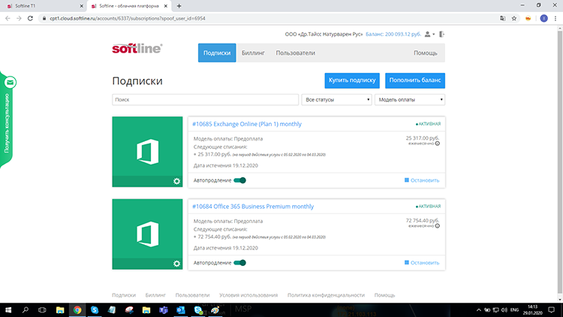Click the info icon beside 72 754.40 руб. monthly price
The width and height of the screenshot is (563, 317).
(x=438, y=225)
